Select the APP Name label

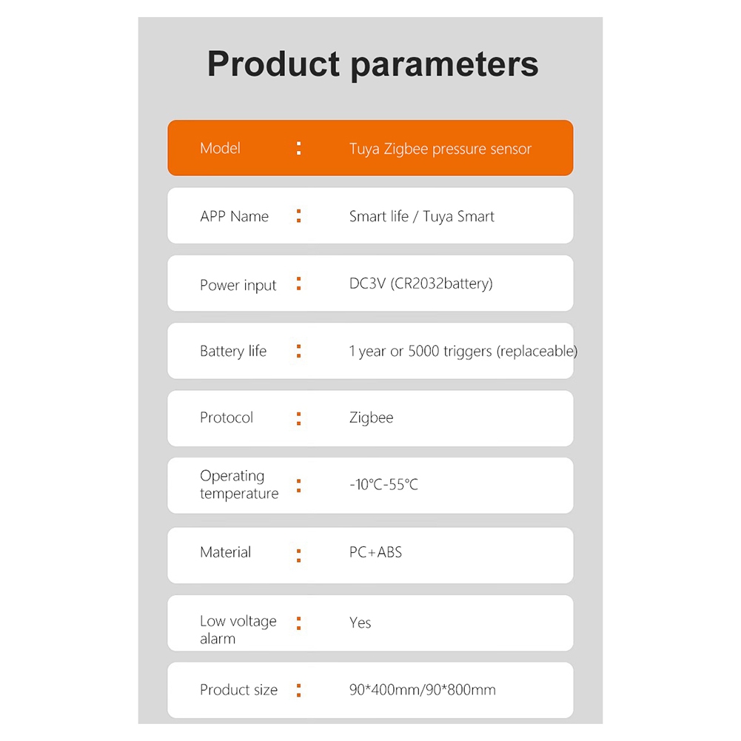234,216
